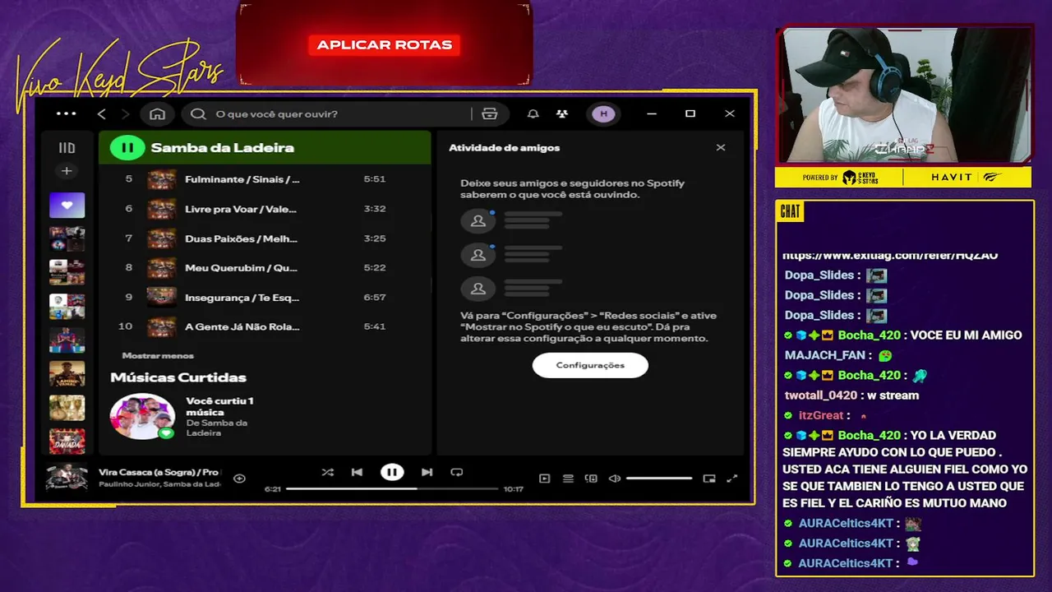1052x592 pixels.
Task: Click the song duration 10:17 label
Action: [x=513, y=488]
